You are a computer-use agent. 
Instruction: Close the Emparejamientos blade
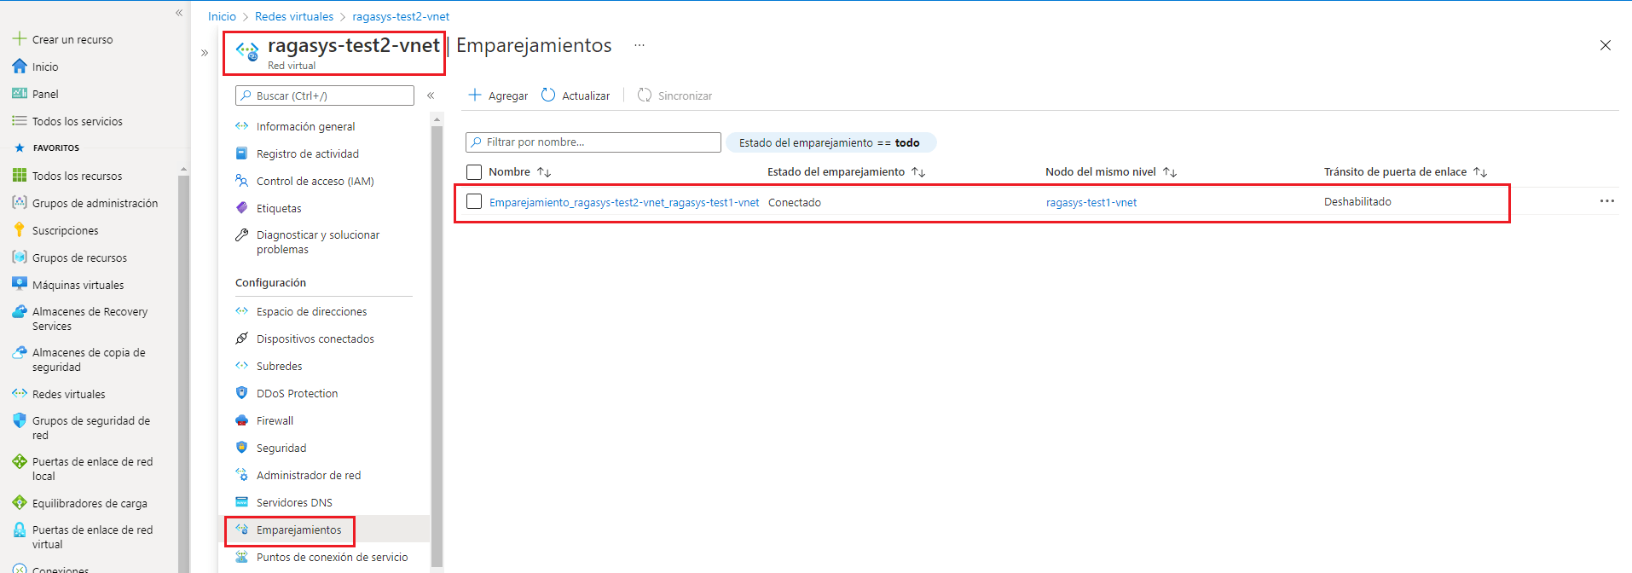(x=1606, y=45)
